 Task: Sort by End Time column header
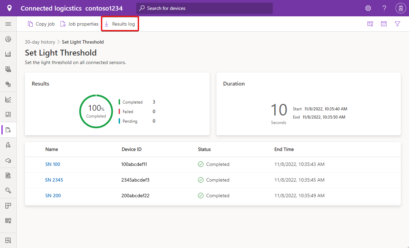pyautogui.click(x=284, y=149)
